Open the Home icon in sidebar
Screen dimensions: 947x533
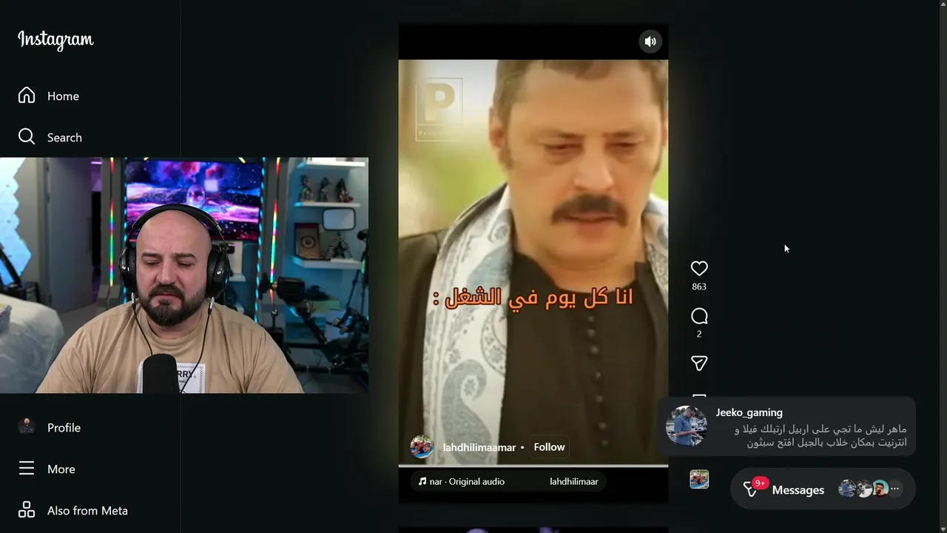click(27, 95)
